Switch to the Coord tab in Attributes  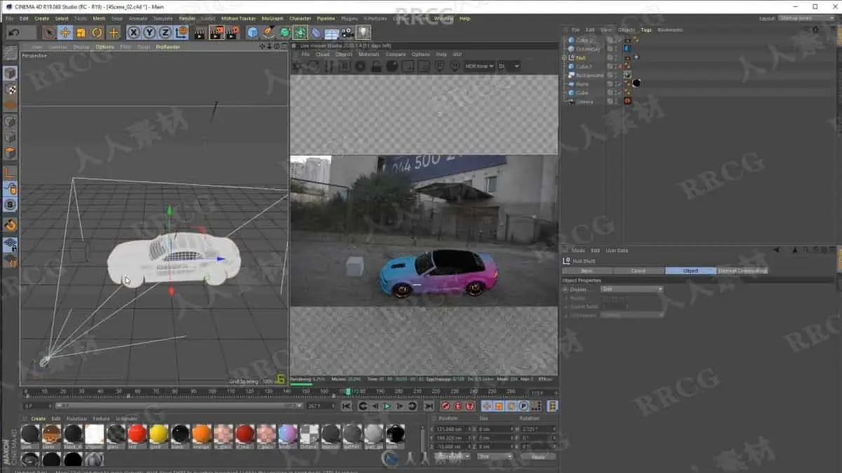[639, 270]
